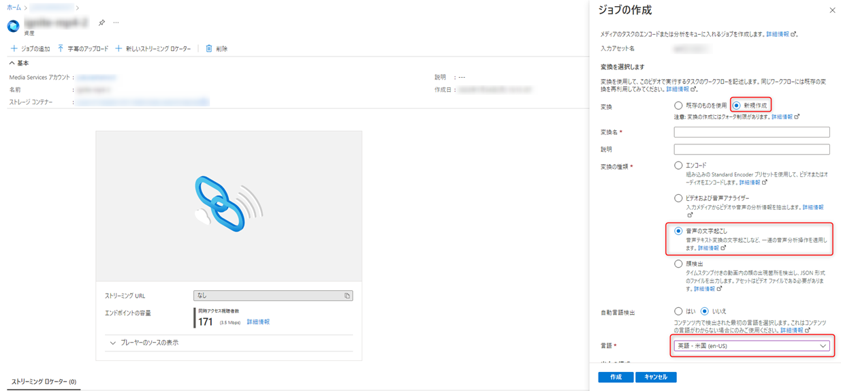Image resolution: width=841 pixels, height=391 pixels.
Task: Click the 新しいストリーミング ロケーター plus icon
Action: 118,49
